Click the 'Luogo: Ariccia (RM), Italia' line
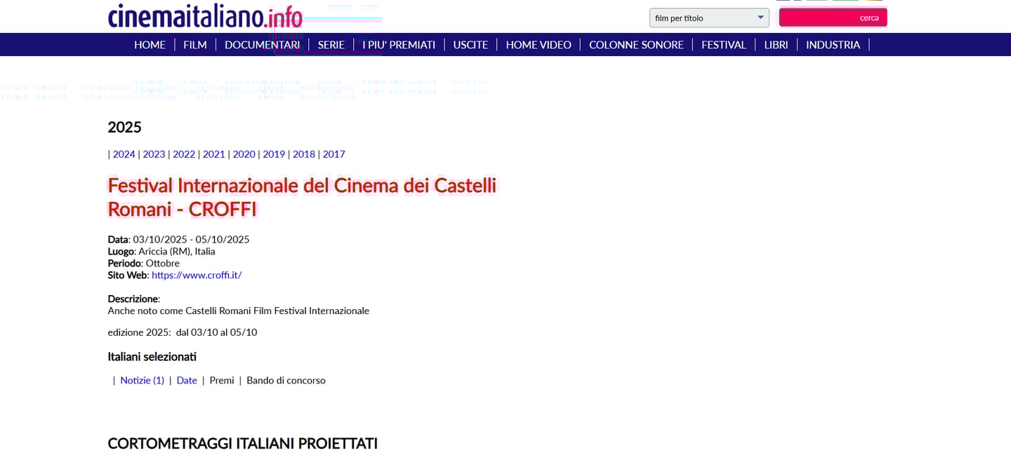Image resolution: width=1011 pixels, height=462 pixels. (x=161, y=252)
